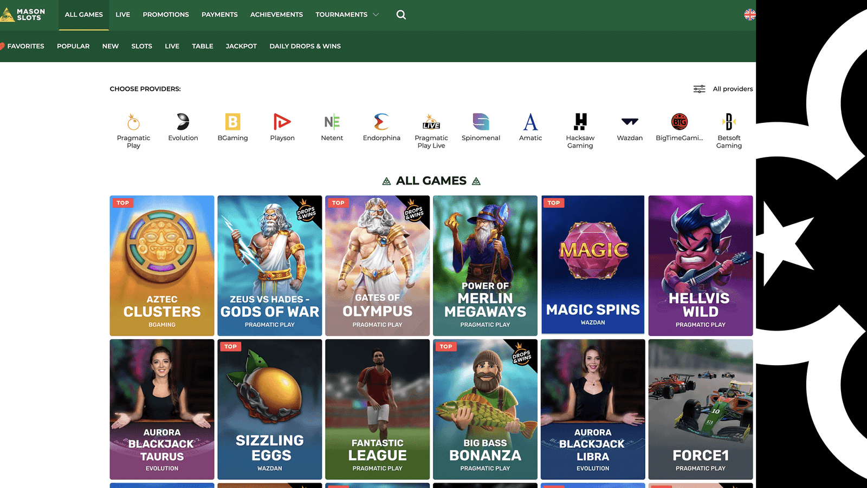Open Daily Drops & Wins category
Screen dimensions: 867x488
(305, 46)
